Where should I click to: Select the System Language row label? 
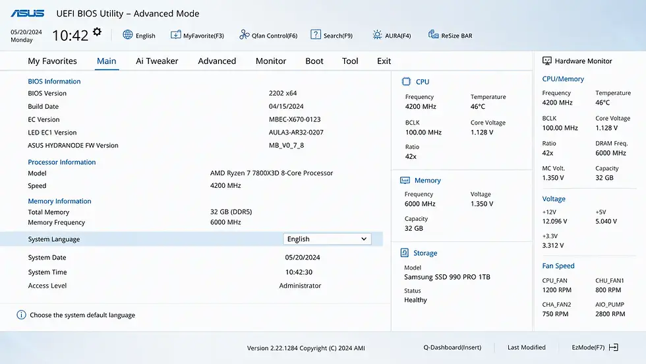point(54,239)
